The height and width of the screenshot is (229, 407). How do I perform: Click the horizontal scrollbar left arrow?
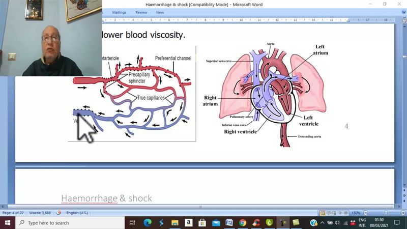[3, 207]
